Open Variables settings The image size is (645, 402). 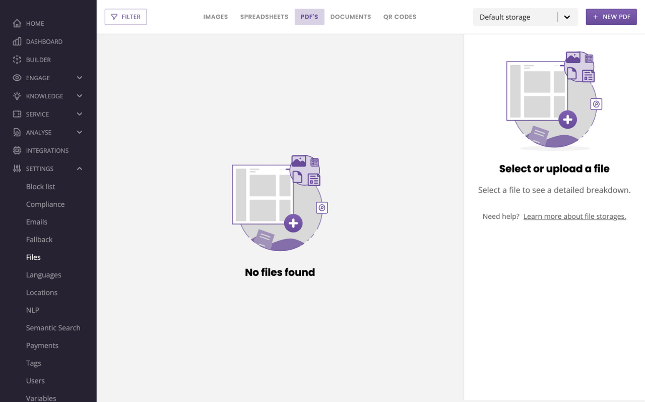coord(41,398)
